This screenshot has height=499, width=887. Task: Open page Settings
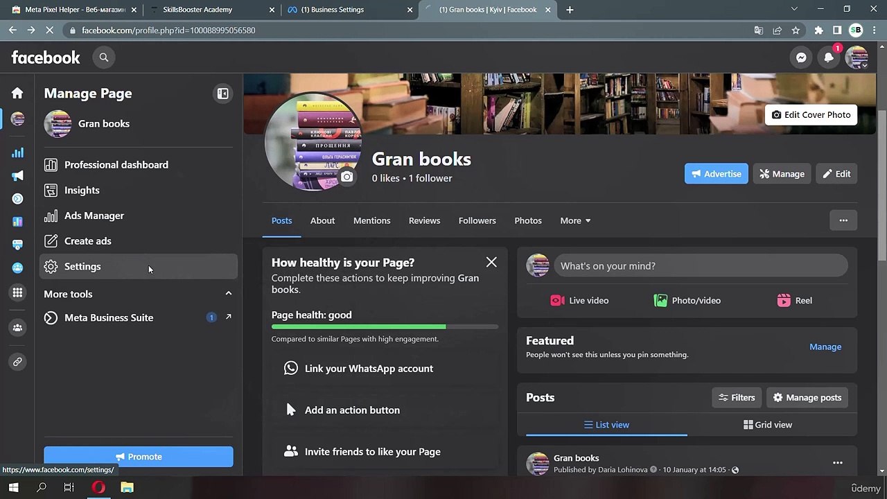pos(139,266)
